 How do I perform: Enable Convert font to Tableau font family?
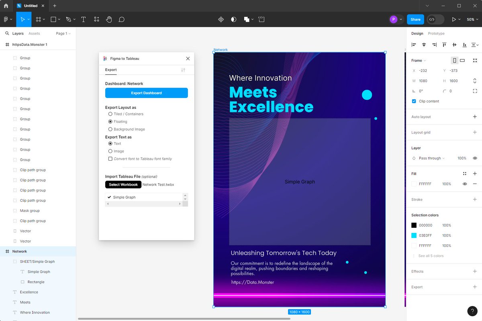[110, 159]
